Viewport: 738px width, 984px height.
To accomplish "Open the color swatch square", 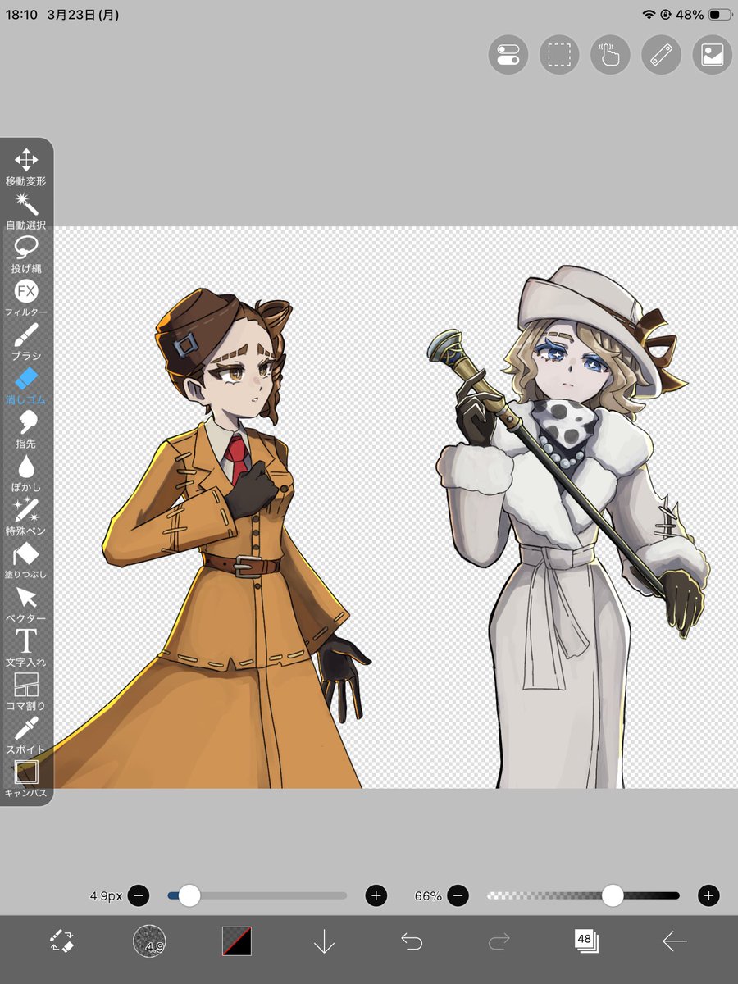I will tap(237, 941).
